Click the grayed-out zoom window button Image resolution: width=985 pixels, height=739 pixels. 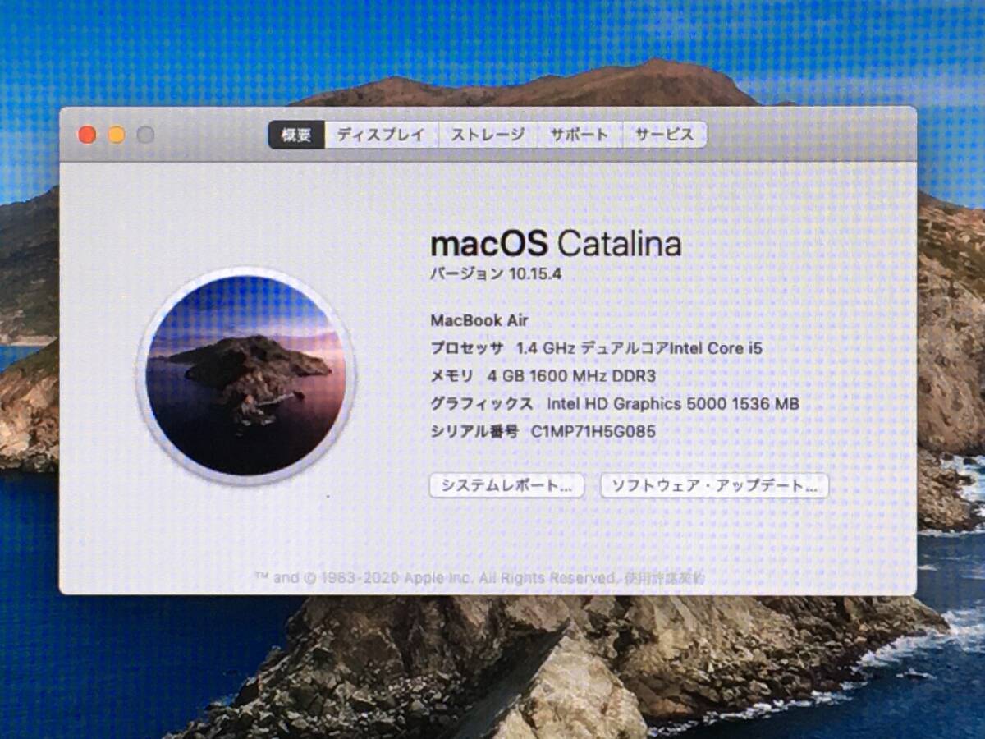[x=145, y=135]
